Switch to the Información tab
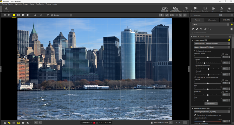 point(212,20)
